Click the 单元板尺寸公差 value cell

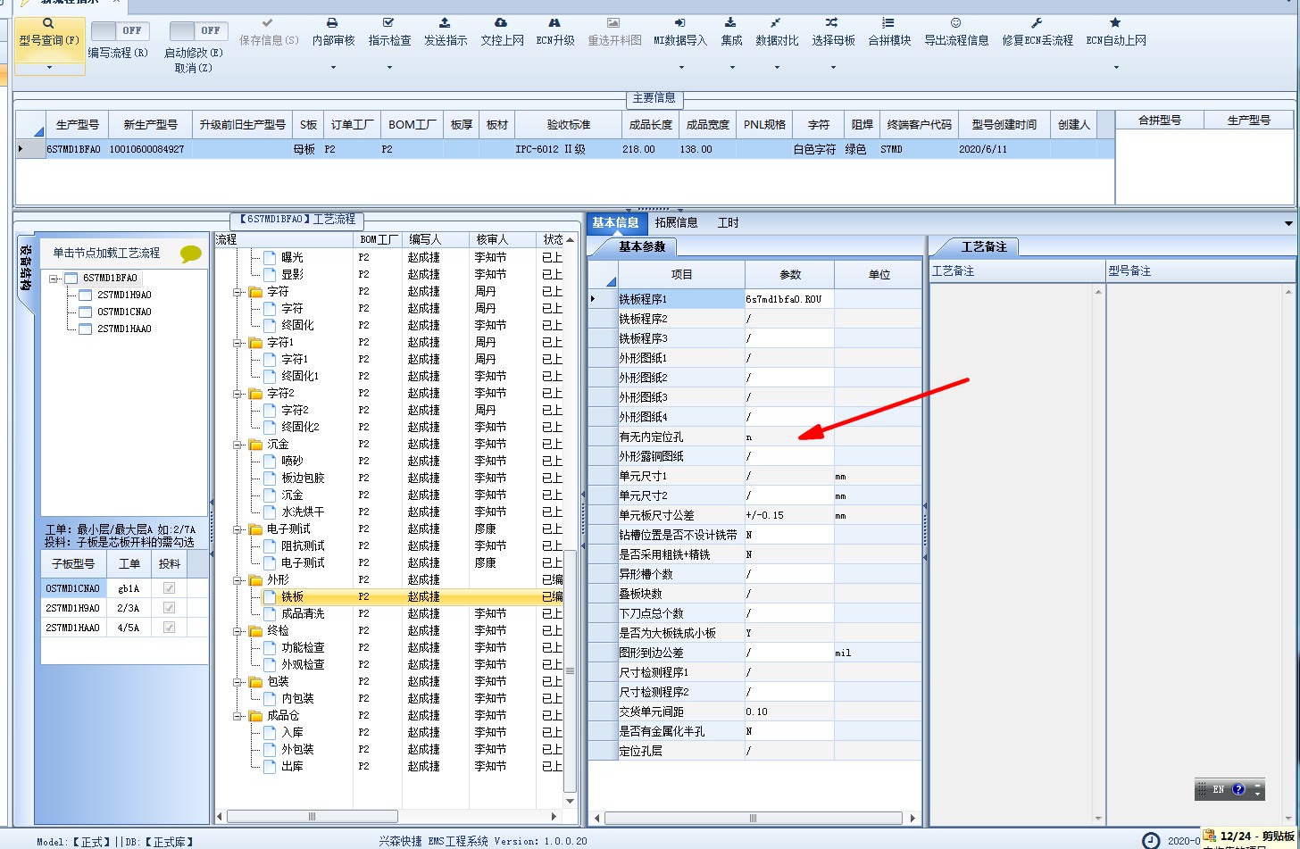pos(789,515)
